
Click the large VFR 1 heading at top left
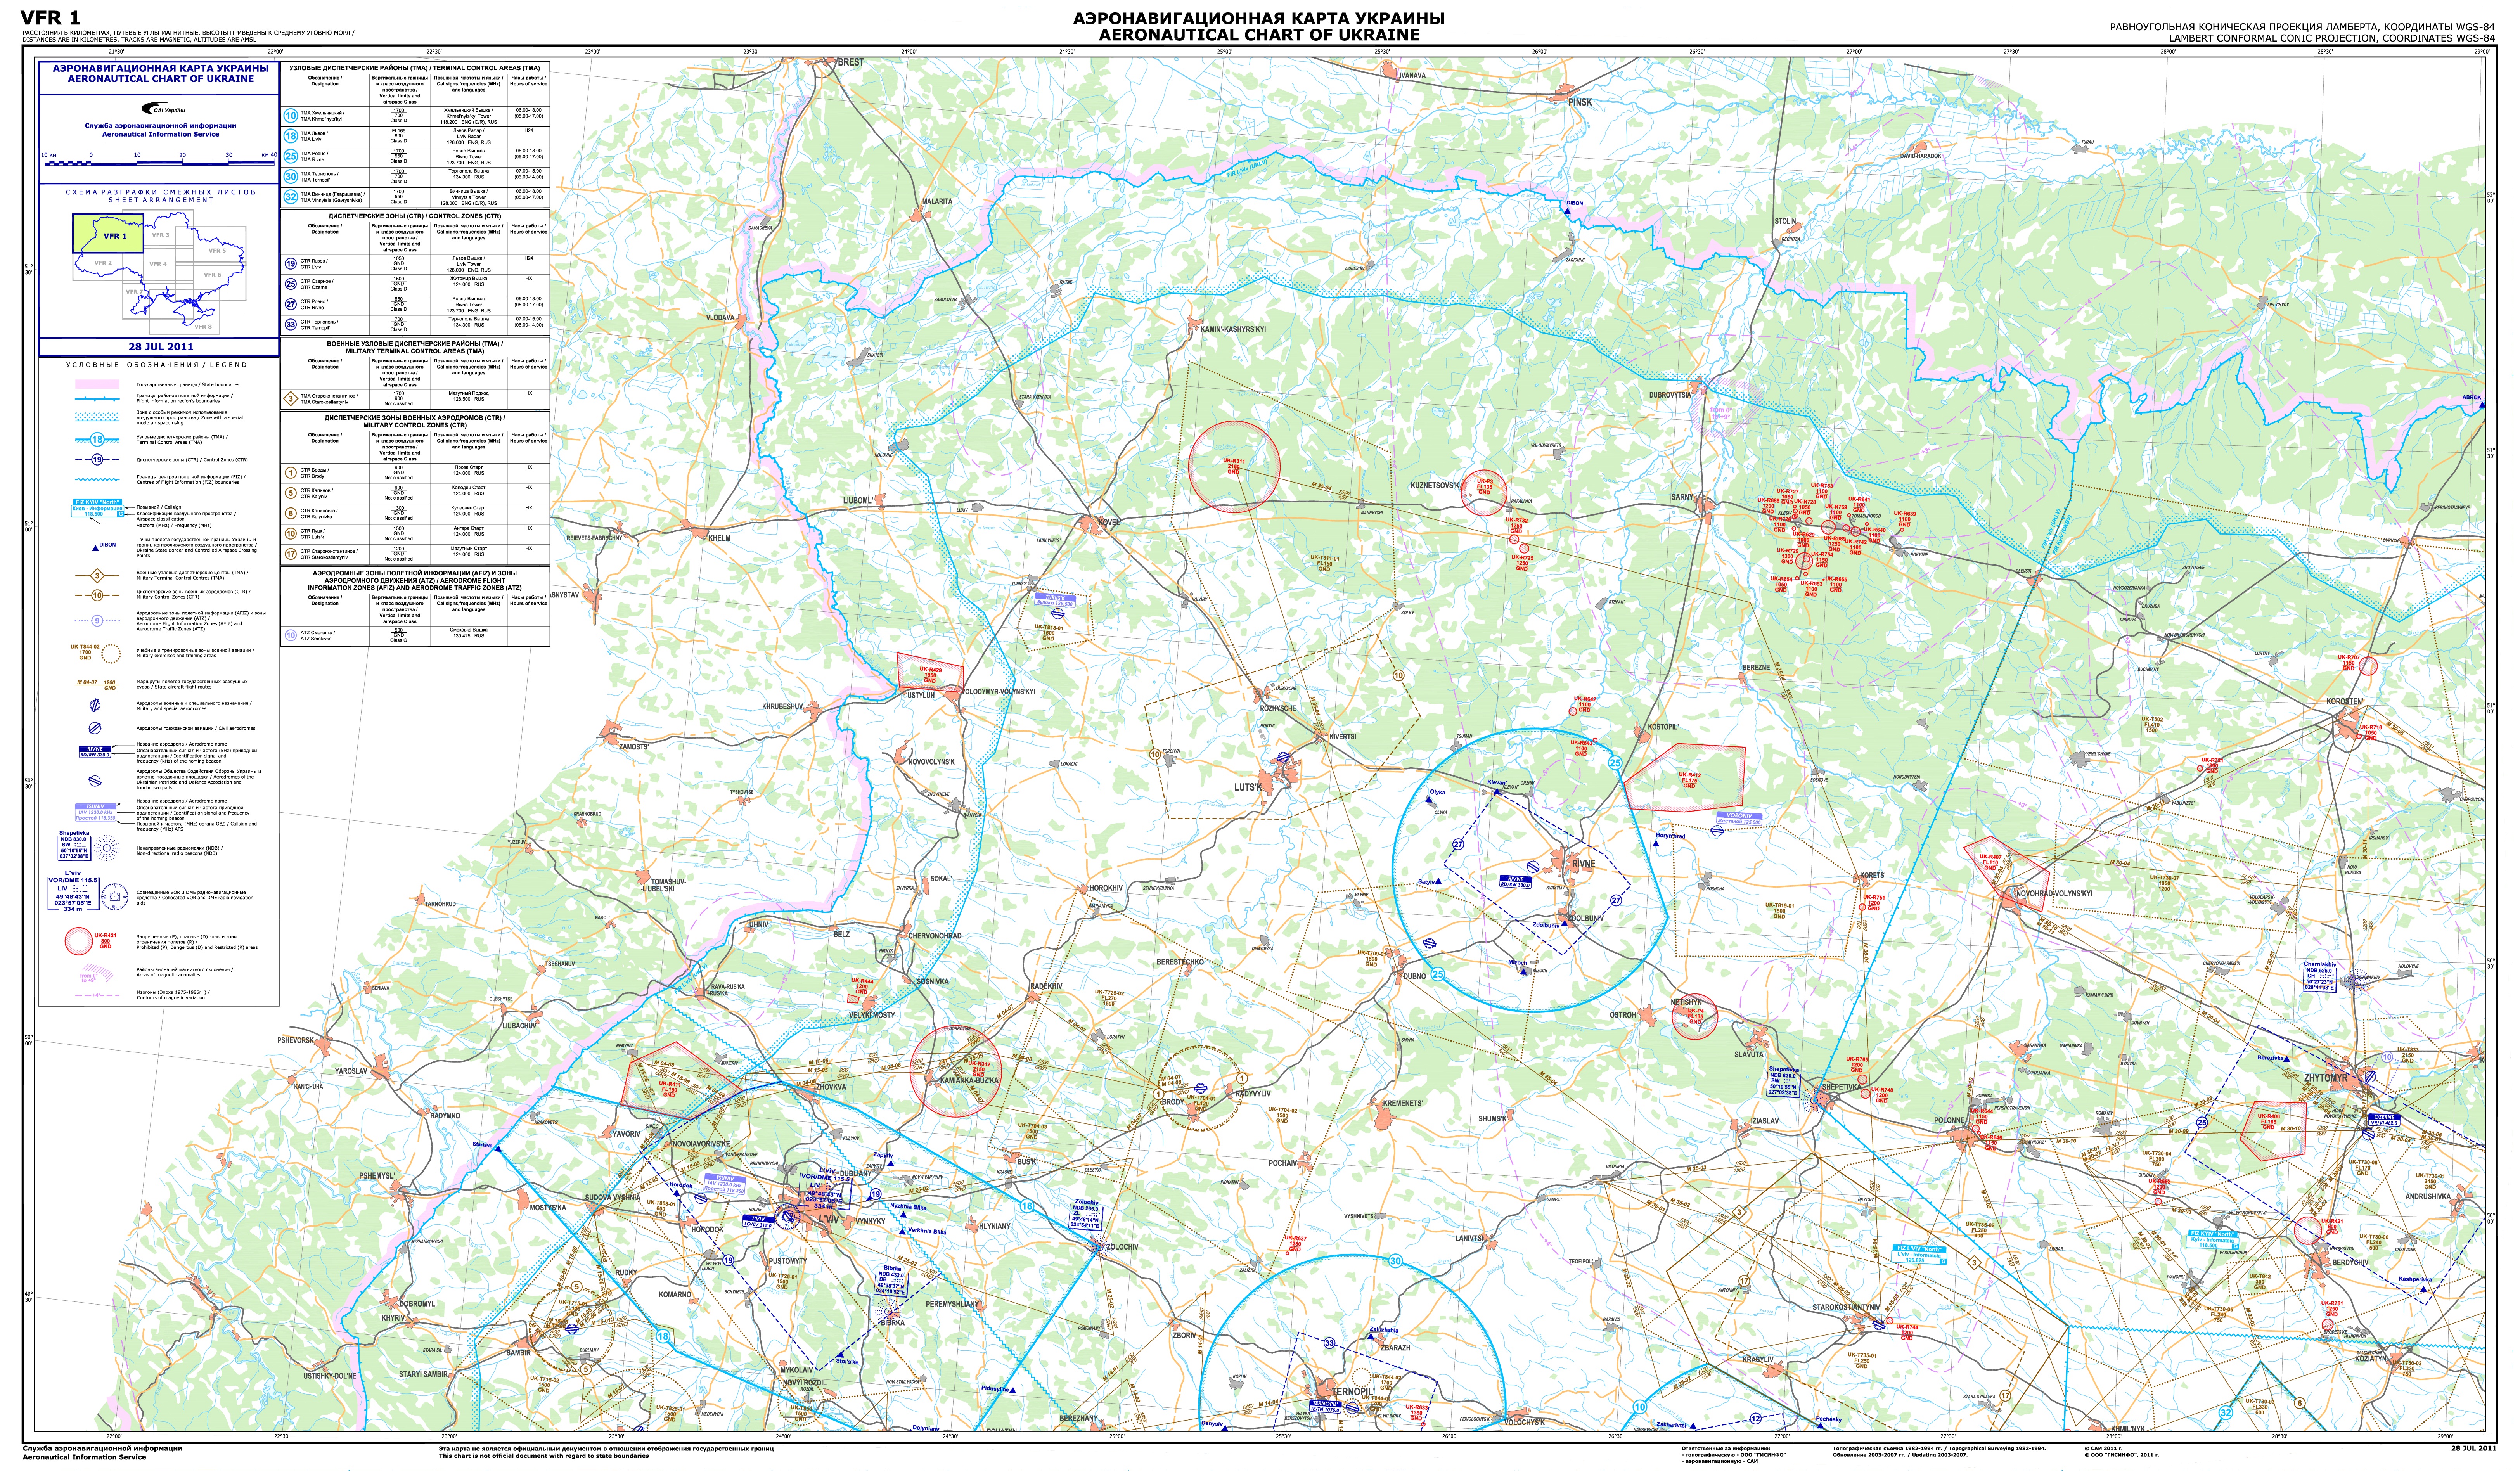coord(51,17)
